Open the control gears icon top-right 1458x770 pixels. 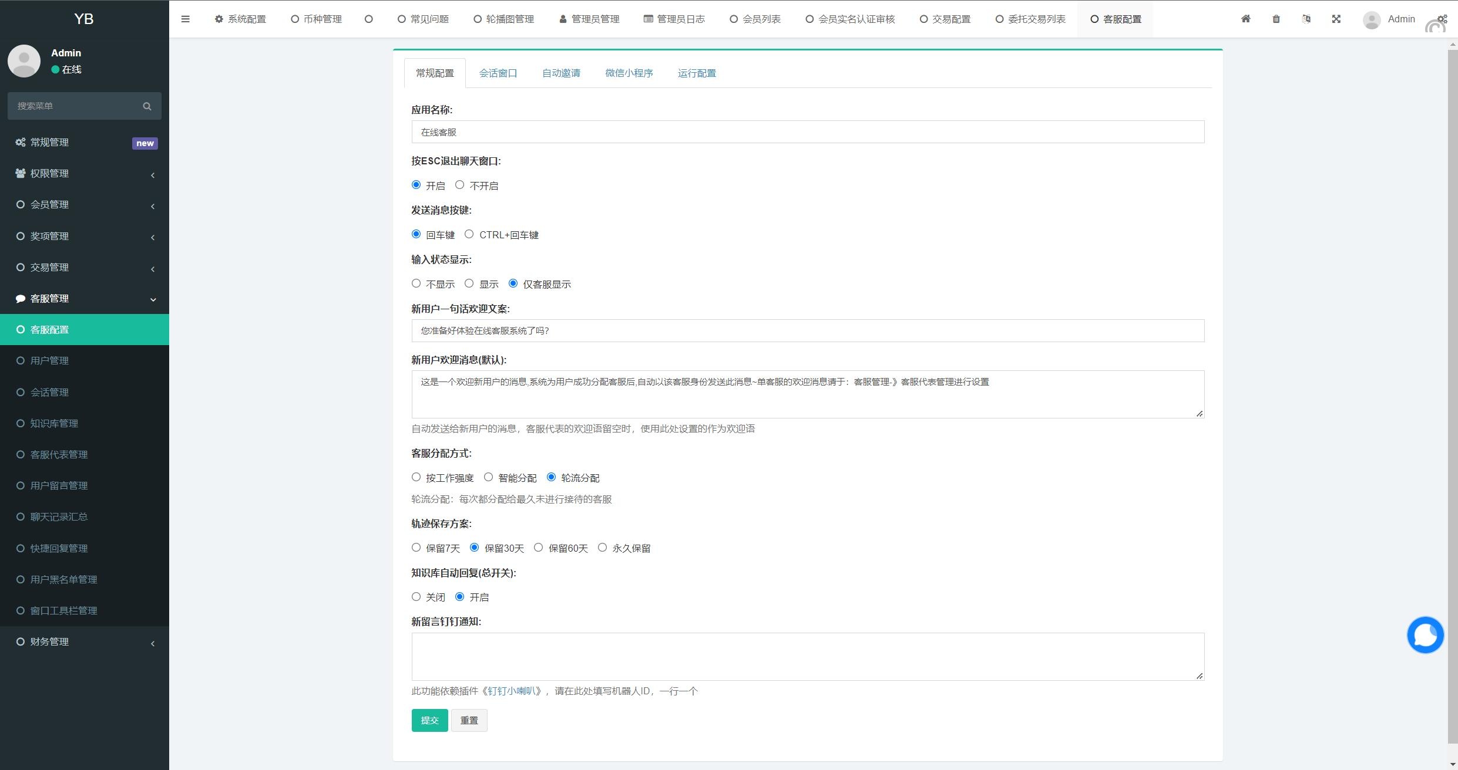click(x=1442, y=19)
